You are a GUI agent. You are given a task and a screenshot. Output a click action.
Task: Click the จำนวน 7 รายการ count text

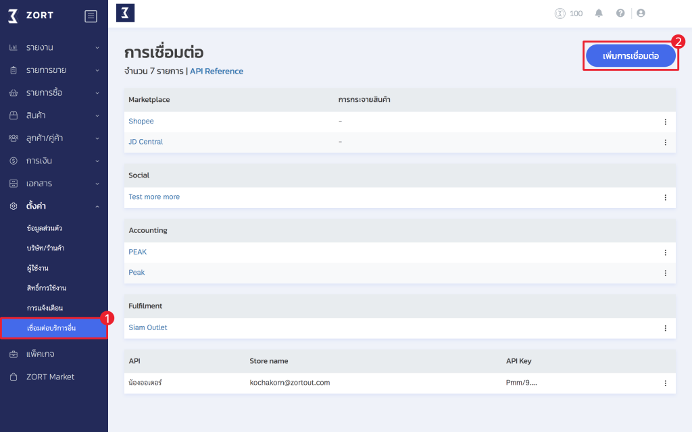[x=153, y=72]
